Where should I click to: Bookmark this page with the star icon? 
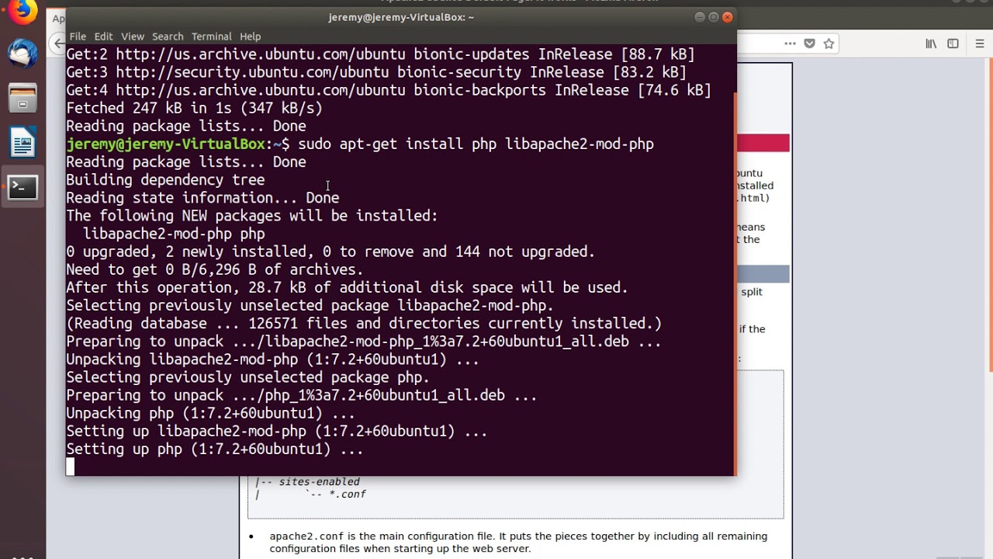pos(829,44)
